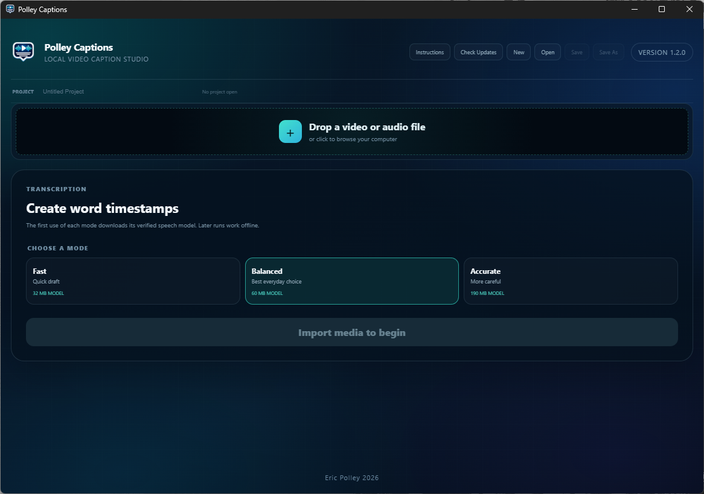
Task: Click the '60 MB MODEL' label
Action: click(267, 293)
